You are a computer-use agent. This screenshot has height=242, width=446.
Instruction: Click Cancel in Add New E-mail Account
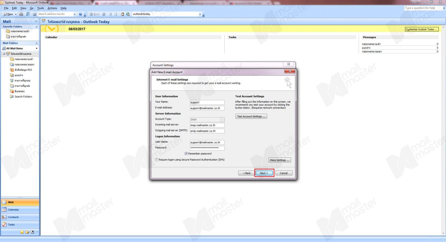284,173
